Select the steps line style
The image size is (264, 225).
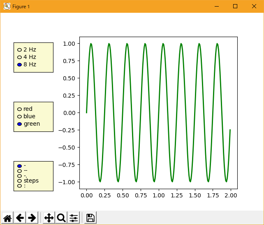point(19,180)
